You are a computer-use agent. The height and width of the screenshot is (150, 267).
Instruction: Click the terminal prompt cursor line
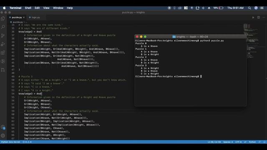[x=169, y=77]
